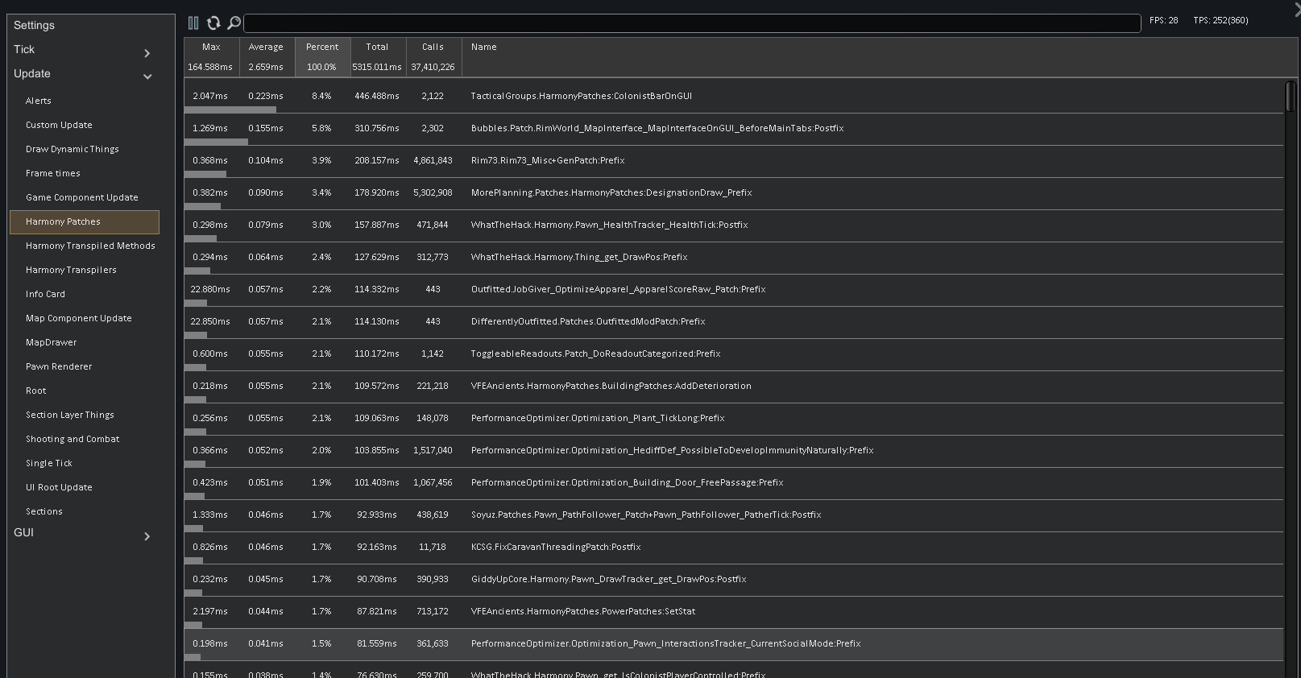1301x678 pixels.
Task: Sort by the Calls column header
Action: (433, 47)
